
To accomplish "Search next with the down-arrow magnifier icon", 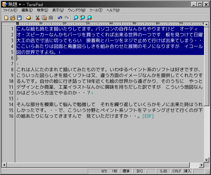I will pyautogui.click(x=89, y=18).
